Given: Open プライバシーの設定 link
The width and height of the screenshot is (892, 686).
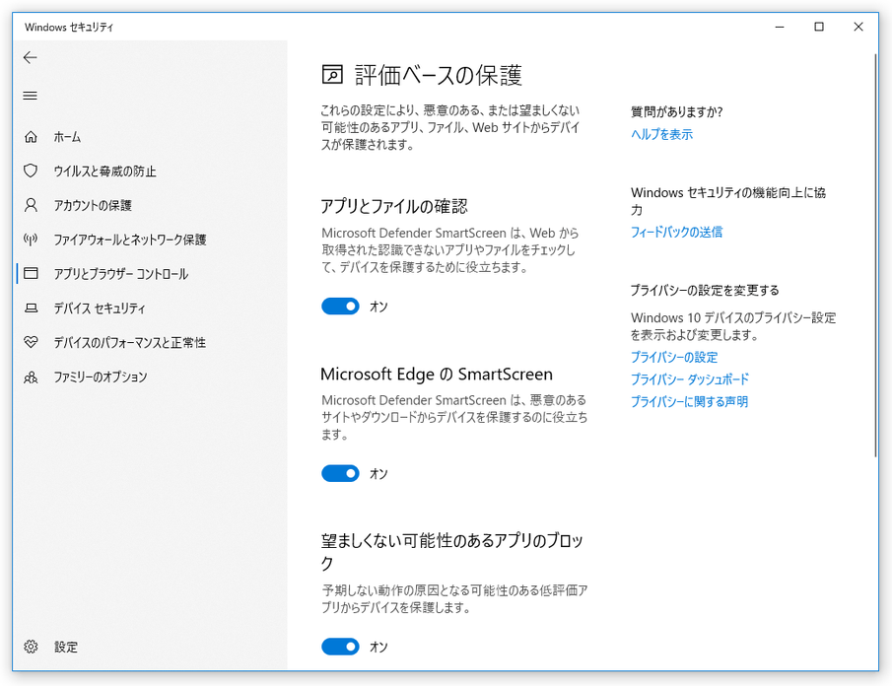Looking at the screenshot, I should [674, 357].
